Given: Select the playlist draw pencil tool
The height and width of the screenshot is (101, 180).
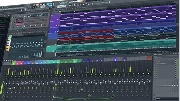Looking at the screenshot, I should (x=57, y=10).
